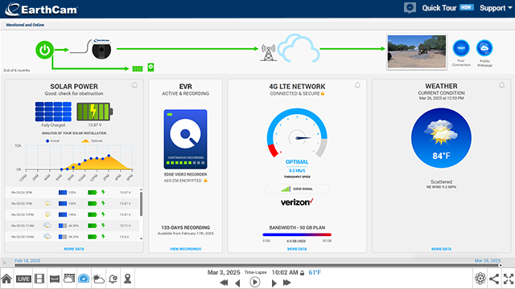Click the 61°F temperature readout
Screen dimensions: 515x289
point(315,273)
